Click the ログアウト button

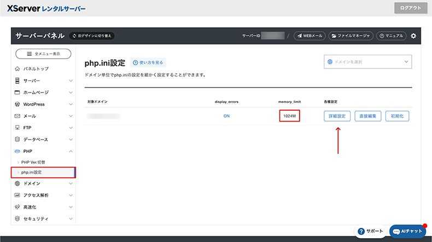411,8
